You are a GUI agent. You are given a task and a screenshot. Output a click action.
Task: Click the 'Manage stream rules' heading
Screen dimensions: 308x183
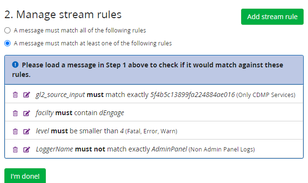click(63, 14)
